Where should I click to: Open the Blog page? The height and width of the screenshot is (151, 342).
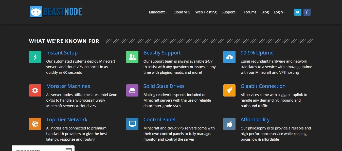265,12
